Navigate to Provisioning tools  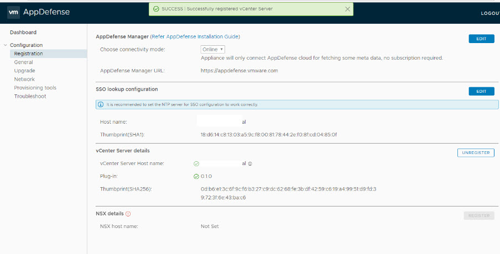pyautogui.click(x=35, y=88)
